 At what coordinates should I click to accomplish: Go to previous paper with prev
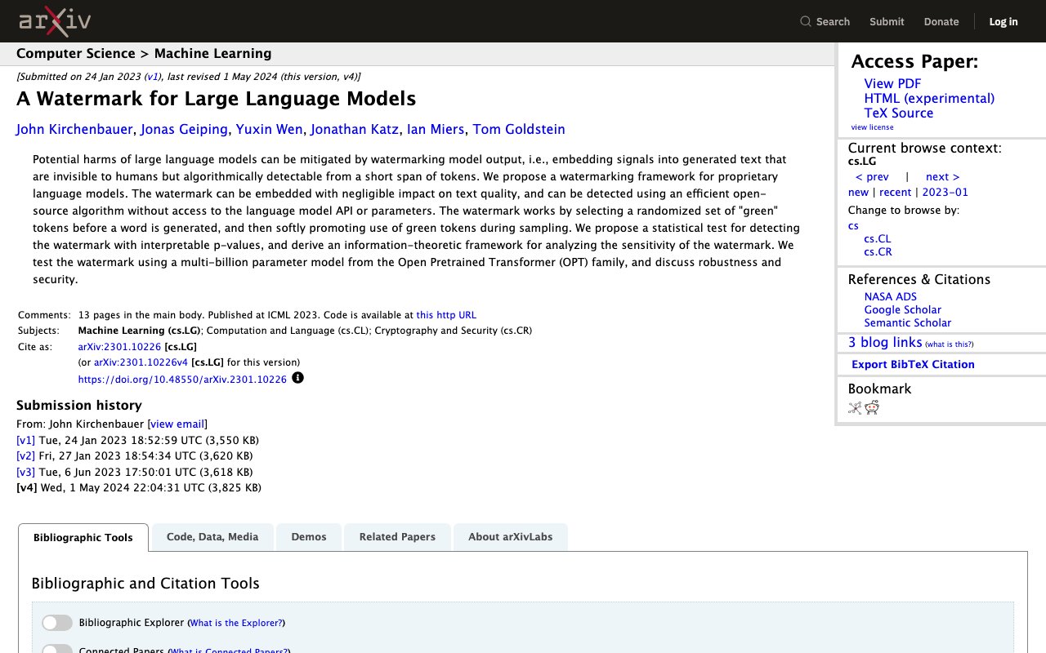point(872,177)
